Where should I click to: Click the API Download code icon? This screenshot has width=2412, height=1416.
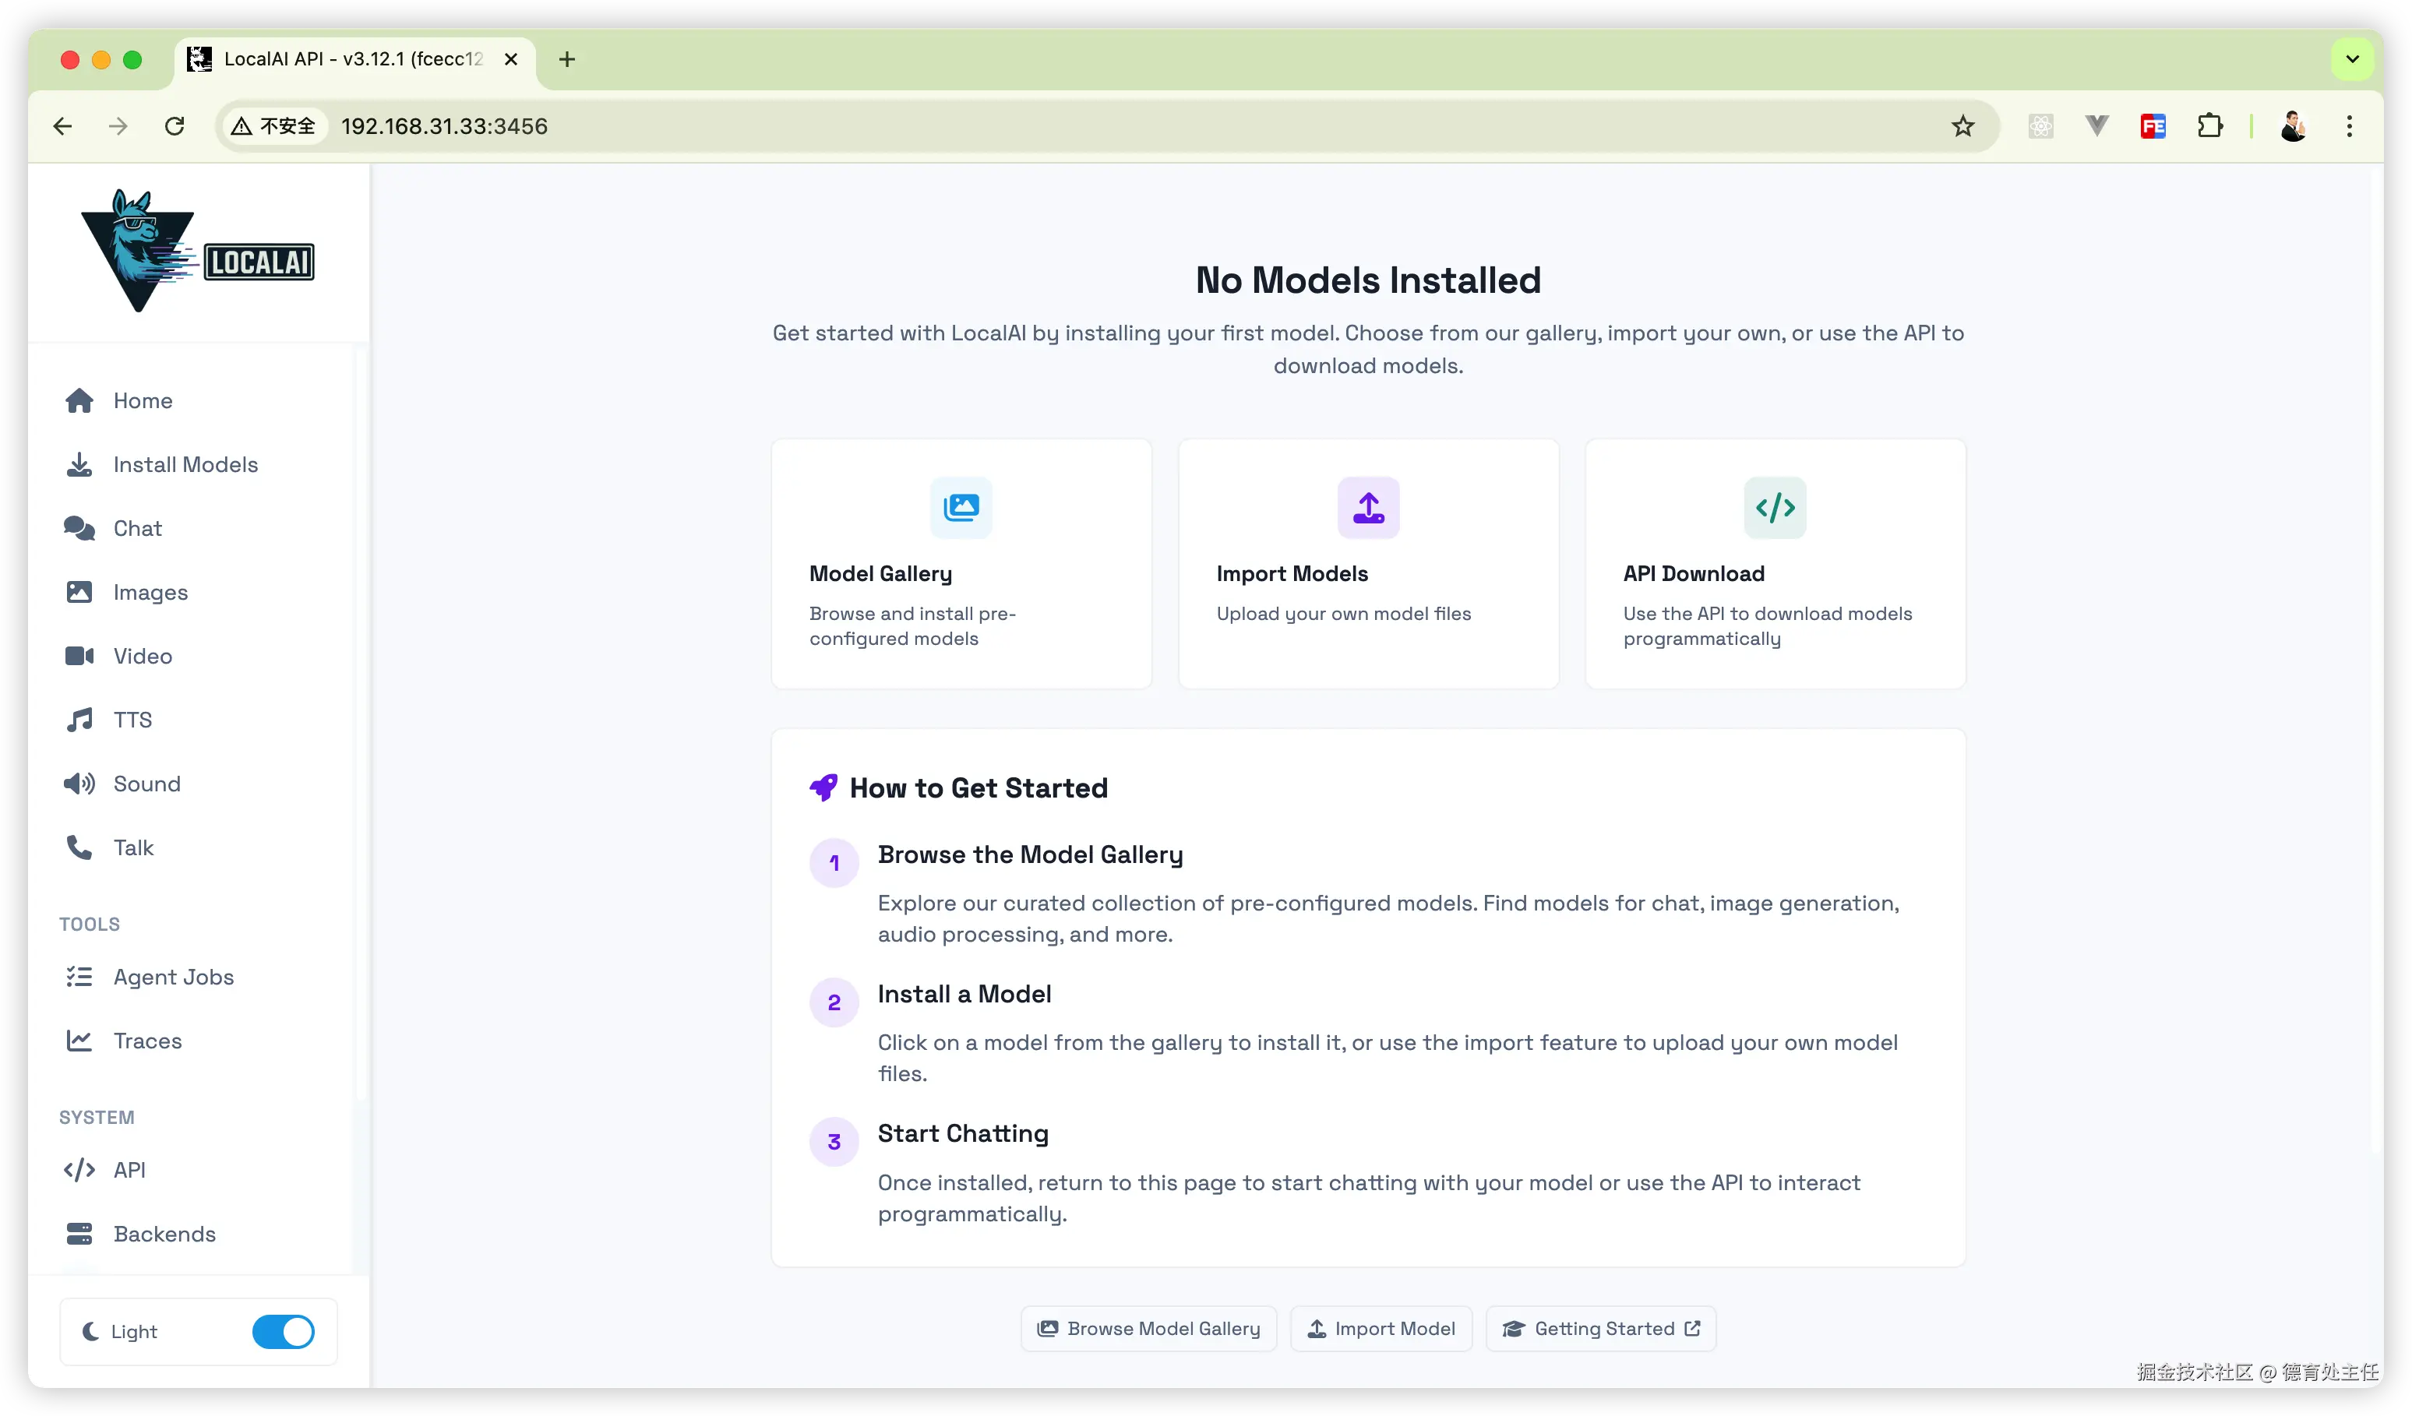point(1775,507)
